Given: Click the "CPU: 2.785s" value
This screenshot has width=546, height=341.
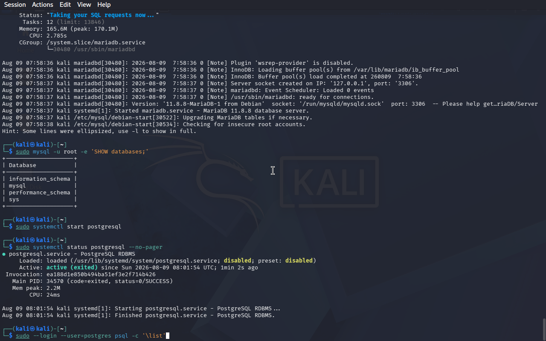Looking at the screenshot, I should (x=57, y=35).
